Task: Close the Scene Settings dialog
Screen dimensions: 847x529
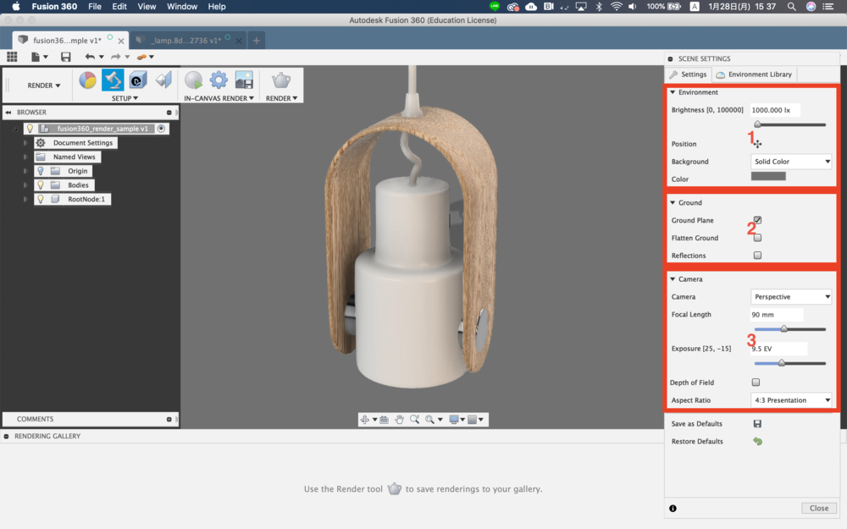Action: [x=818, y=508]
